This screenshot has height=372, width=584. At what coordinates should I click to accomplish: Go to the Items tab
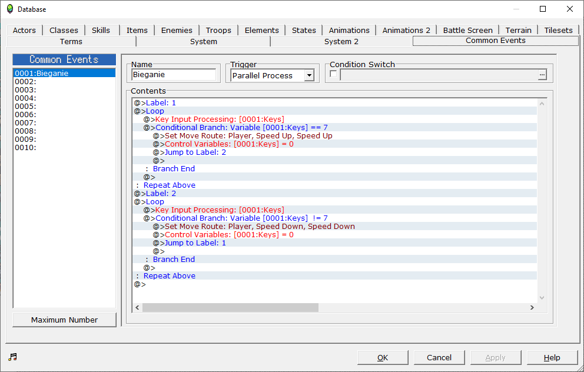(137, 30)
